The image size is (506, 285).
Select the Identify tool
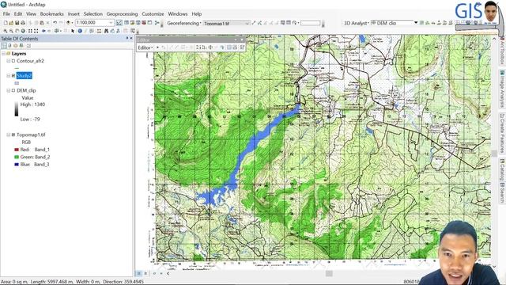[x=80, y=31]
